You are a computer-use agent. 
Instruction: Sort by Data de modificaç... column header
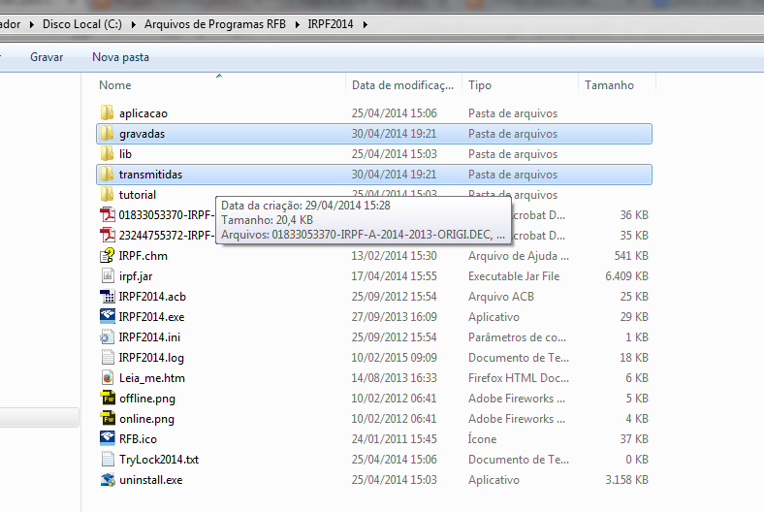point(404,84)
